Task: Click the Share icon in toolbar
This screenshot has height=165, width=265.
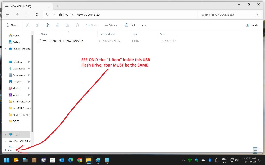Action: (x=68, y=25)
